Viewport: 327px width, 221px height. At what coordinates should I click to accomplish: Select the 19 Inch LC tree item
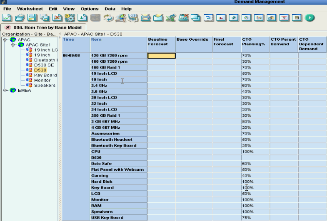pos(46,50)
